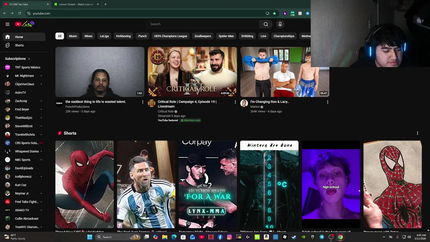Expand the Subscriptions section
This screenshot has height=242, width=430.
coord(17,59)
